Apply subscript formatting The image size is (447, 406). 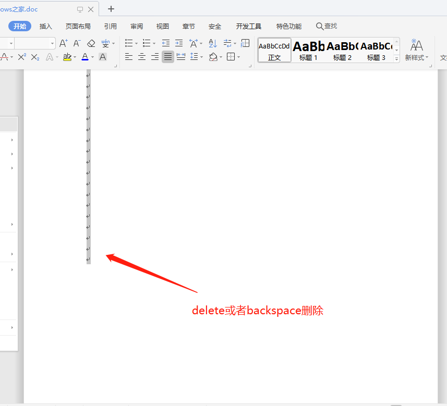pyautogui.click(x=35, y=57)
